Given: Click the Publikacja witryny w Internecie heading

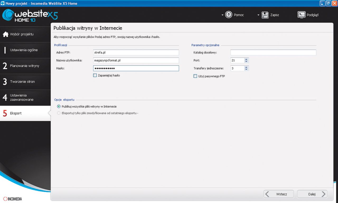Looking at the screenshot, I should 88,28.
